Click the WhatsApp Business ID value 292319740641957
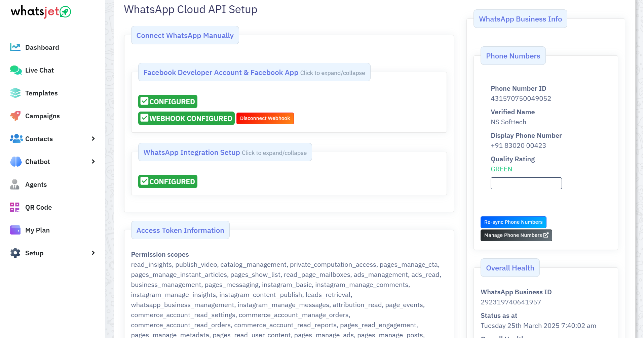The width and height of the screenshot is (643, 338). tap(511, 302)
